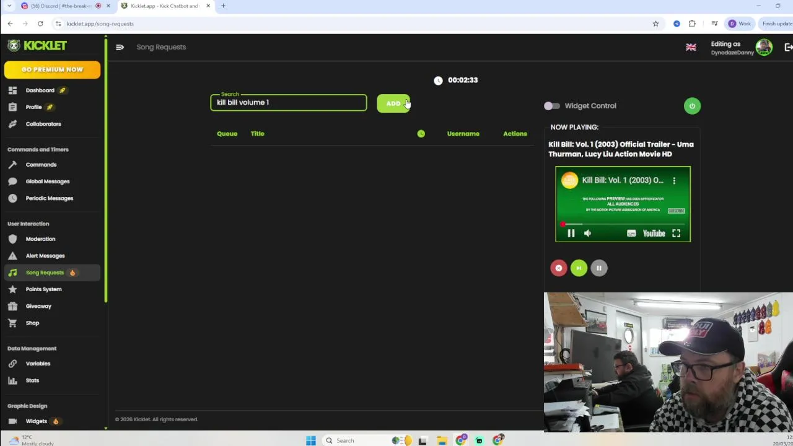Click the Variables link icon
Viewport: 793px width, 446px height.
coord(12,364)
